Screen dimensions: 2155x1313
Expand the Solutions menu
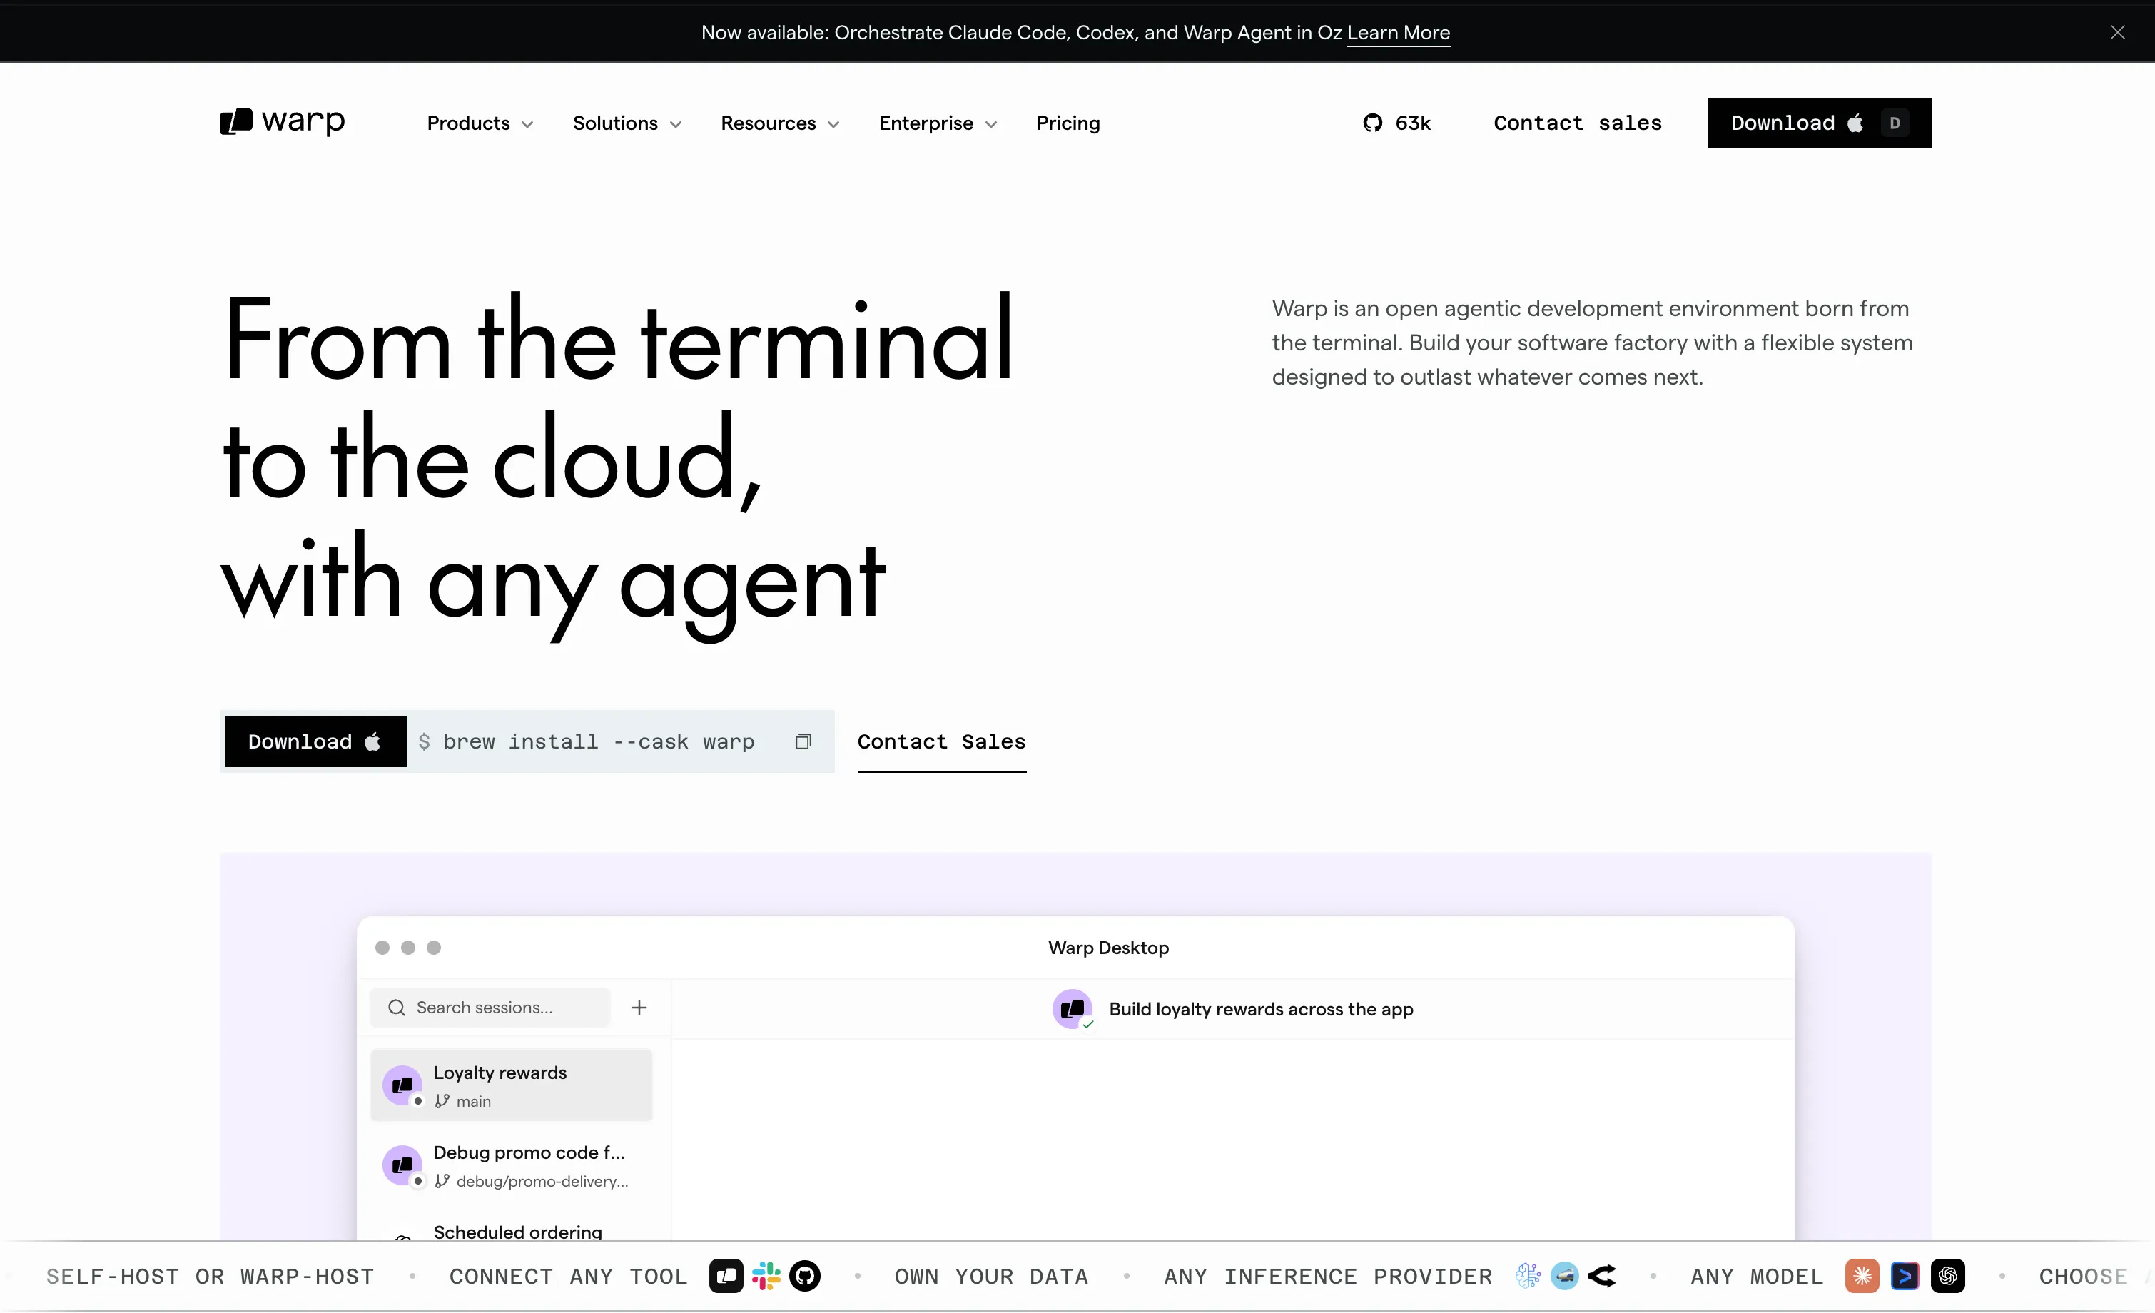coord(627,123)
